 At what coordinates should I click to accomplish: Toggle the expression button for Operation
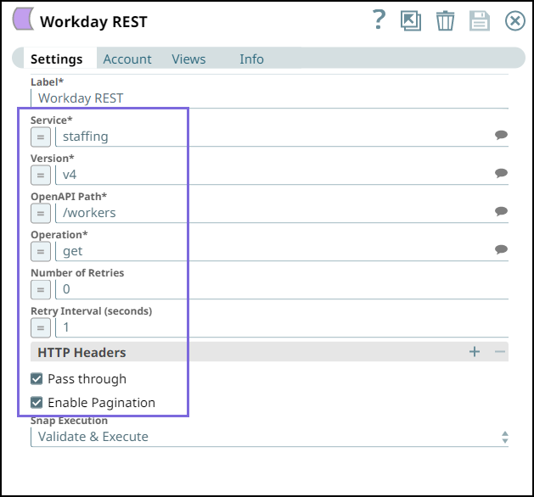coord(41,251)
